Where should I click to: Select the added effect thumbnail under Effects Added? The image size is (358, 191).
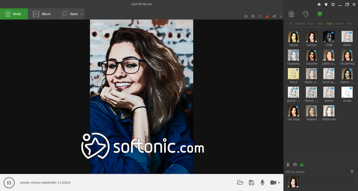pyautogui.click(x=293, y=182)
